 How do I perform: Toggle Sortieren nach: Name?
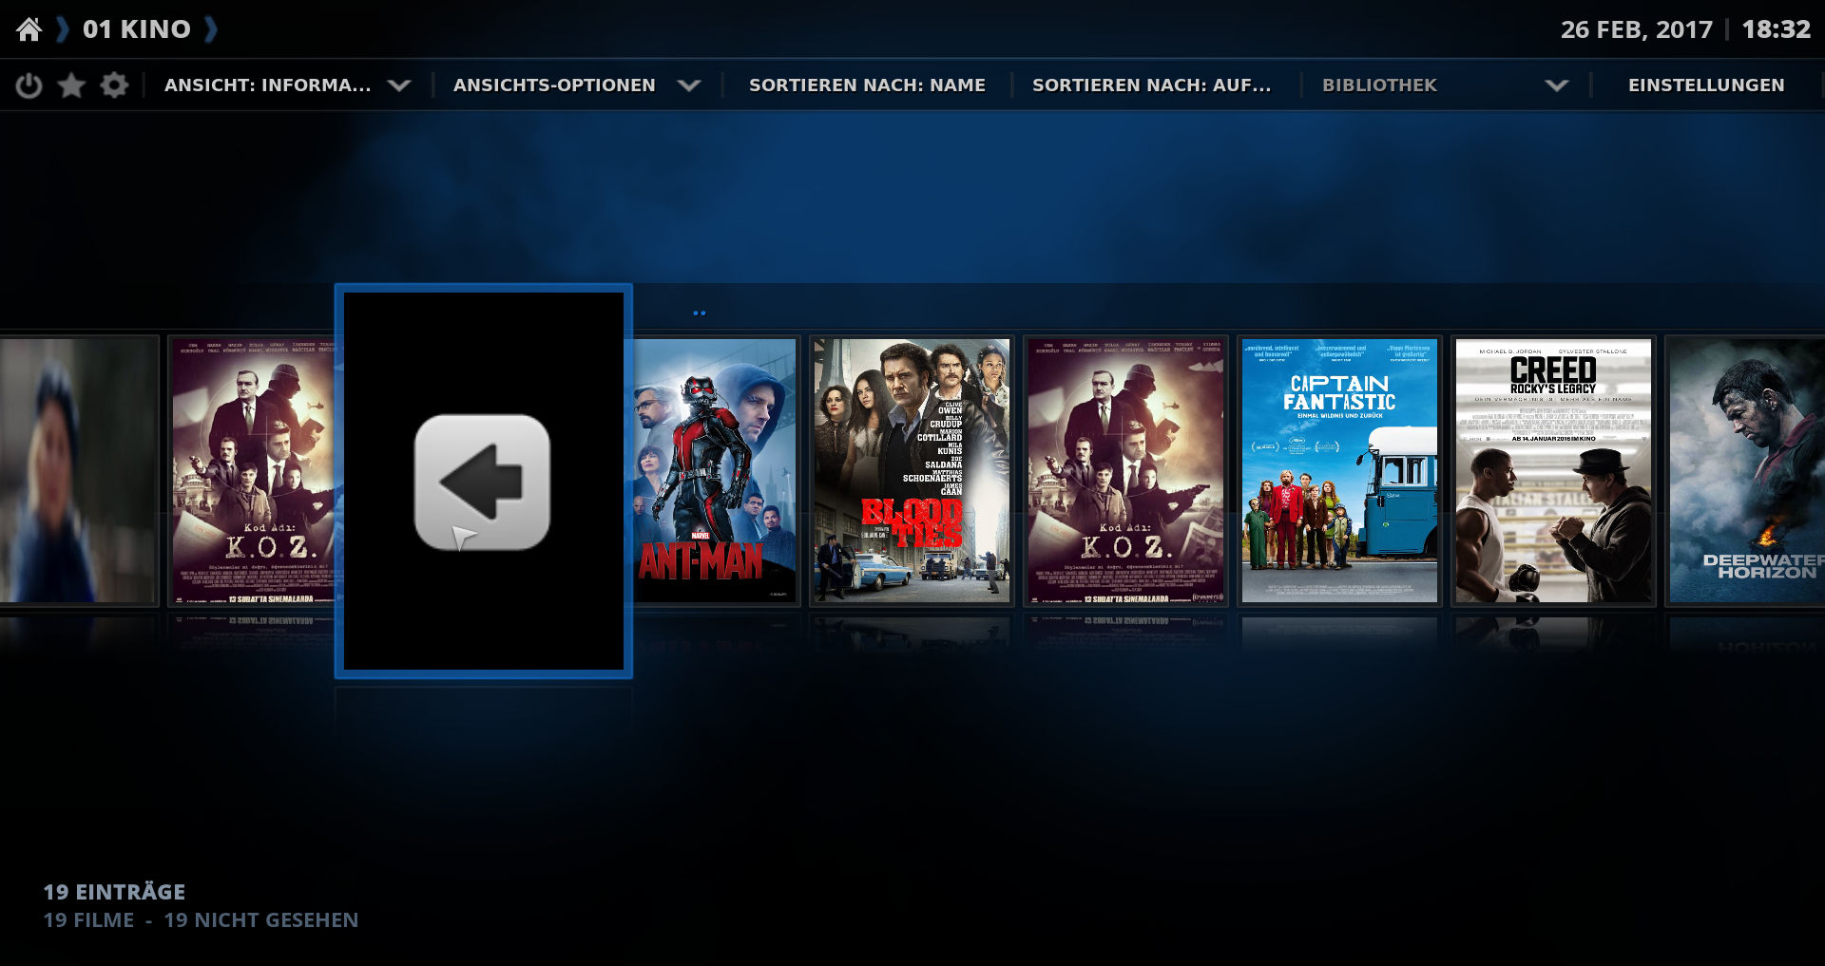click(x=867, y=85)
